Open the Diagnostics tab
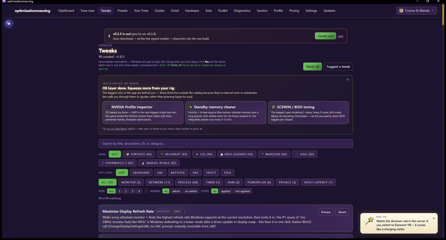This screenshot has height=240, width=446. (x=242, y=11)
